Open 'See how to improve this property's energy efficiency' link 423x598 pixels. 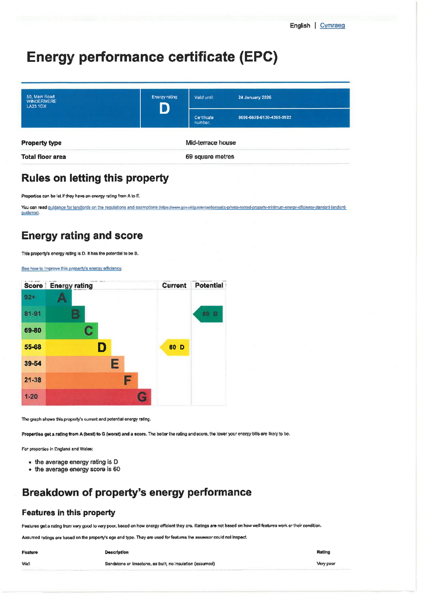click(72, 269)
